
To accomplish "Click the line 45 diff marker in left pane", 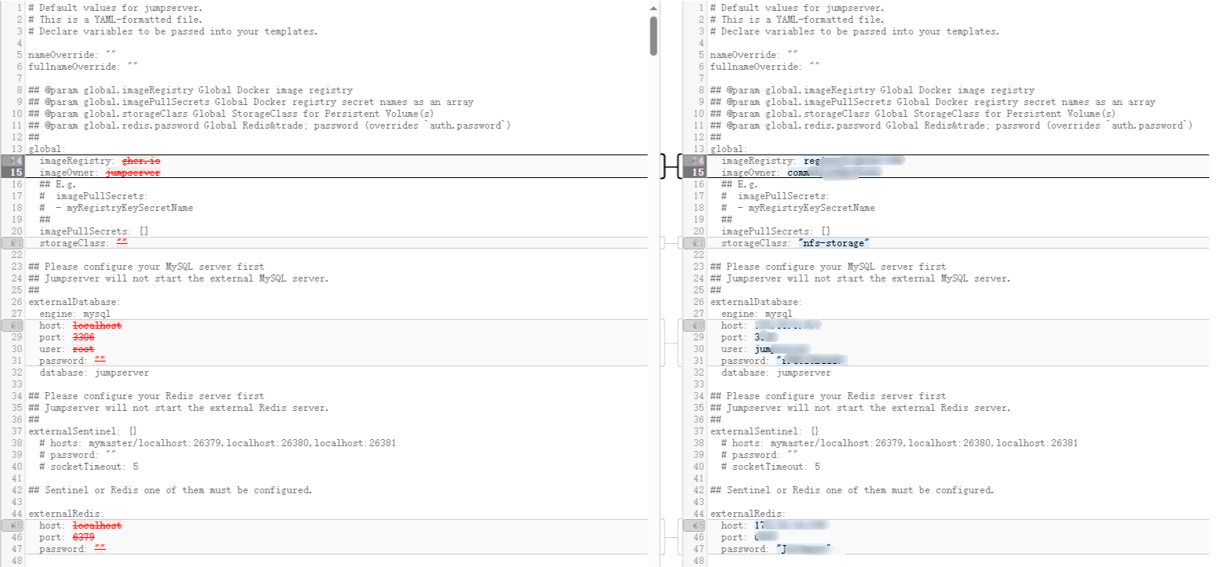I will tap(13, 525).
